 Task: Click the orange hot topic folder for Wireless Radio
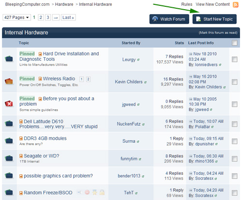9,81
